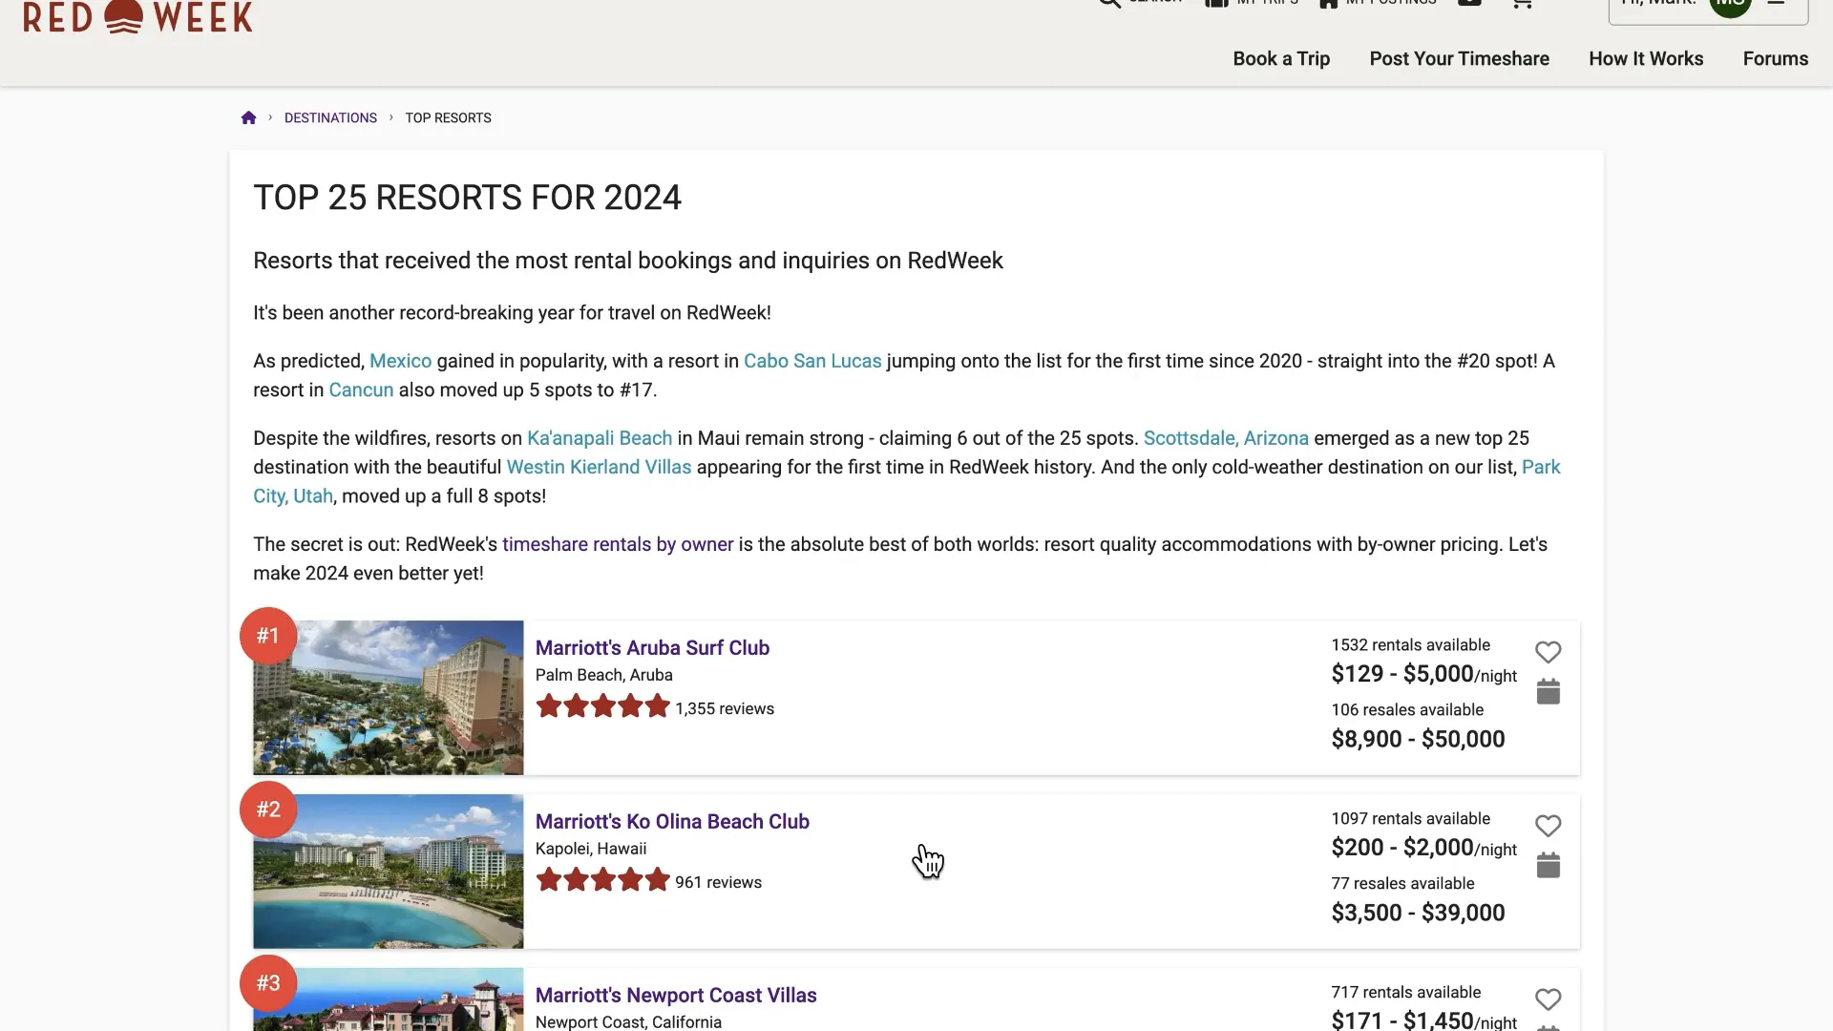This screenshot has height=1031, width=1833.
Task: Open the How It Works menu
Action: coord(1646,58)
